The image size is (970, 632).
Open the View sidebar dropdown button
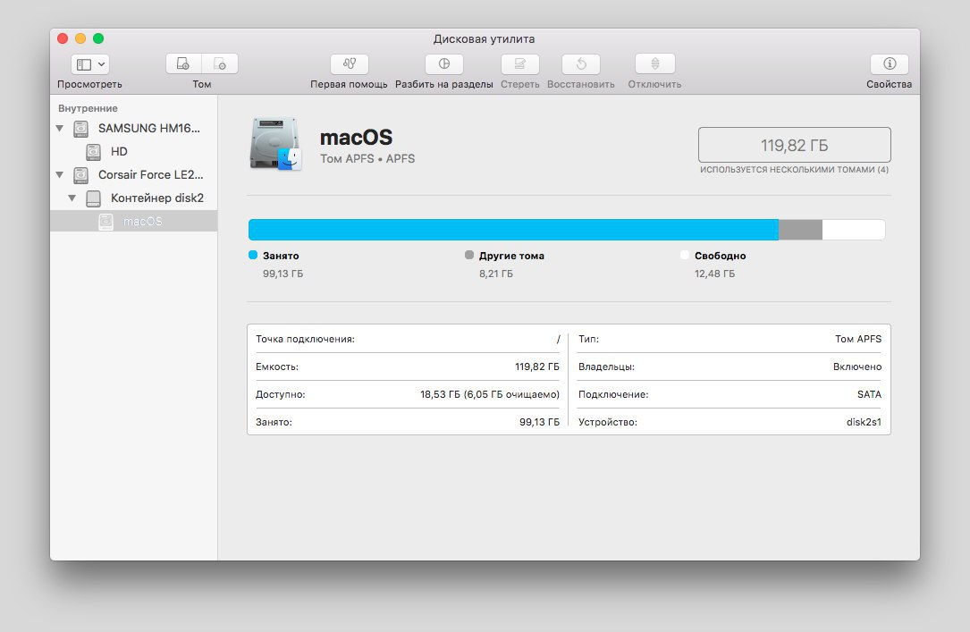pyautogui.click(x=90, y=63)
